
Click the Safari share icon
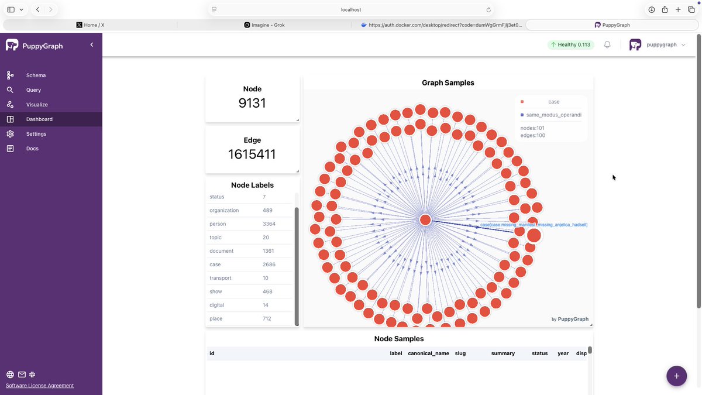[x=665, y=9]
